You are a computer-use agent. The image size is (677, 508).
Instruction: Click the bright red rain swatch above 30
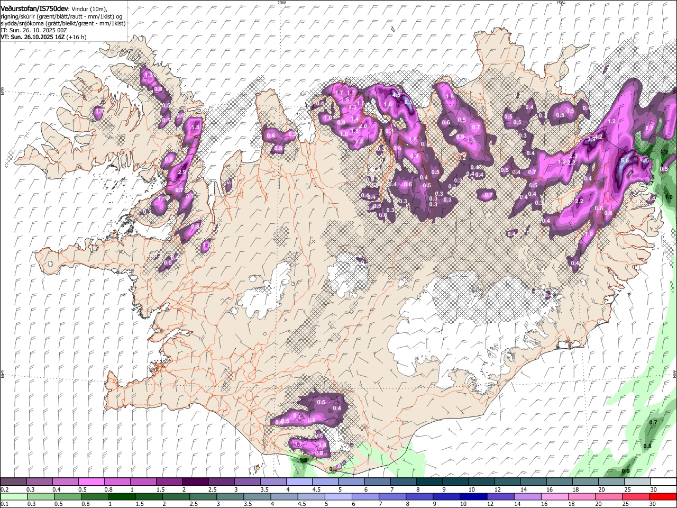tap(663, 496)
